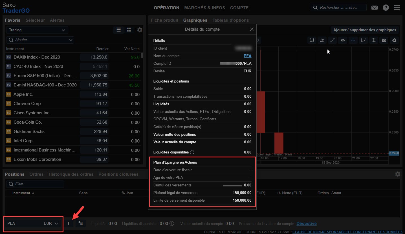Select the Cisco Systems Inc. row
Viewport: 405px width, 234px height.
pyautogui.click(x=73, y=113)
